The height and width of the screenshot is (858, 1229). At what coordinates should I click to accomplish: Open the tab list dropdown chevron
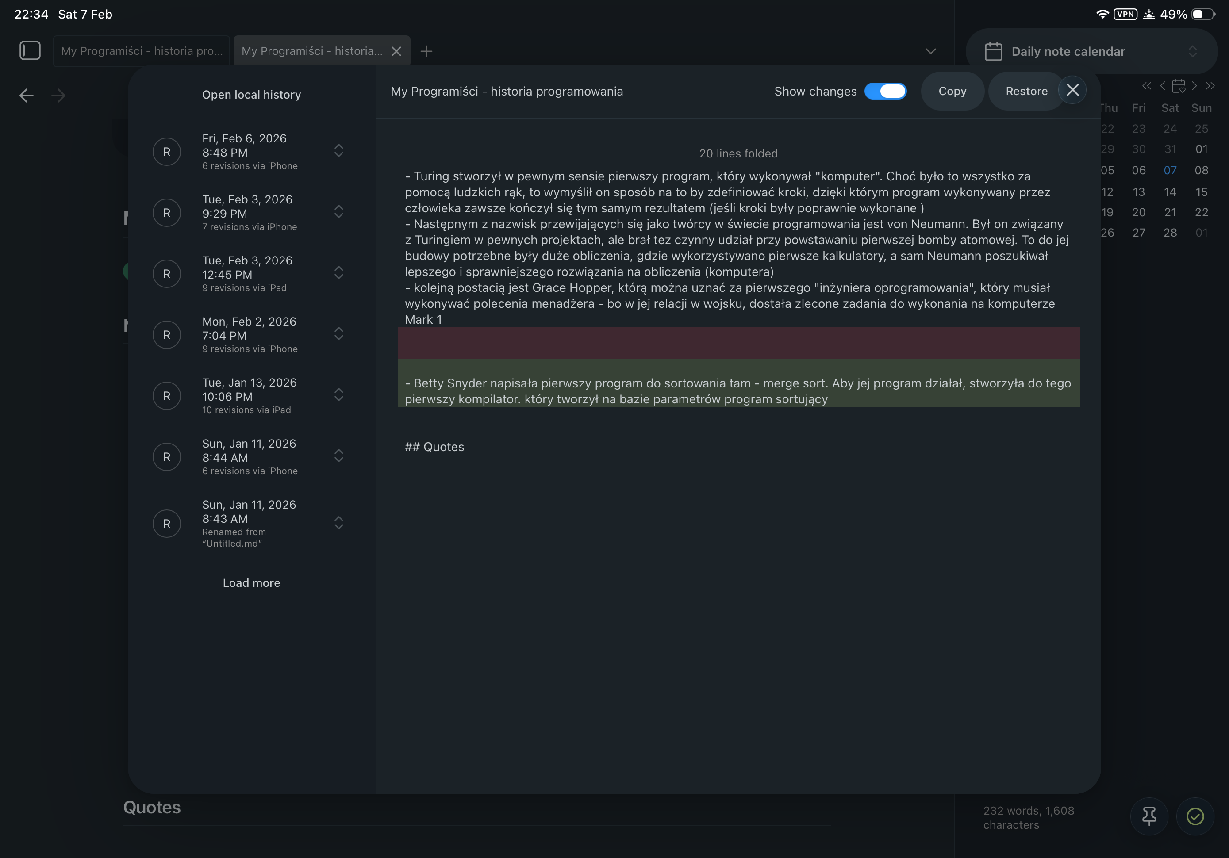930,51
